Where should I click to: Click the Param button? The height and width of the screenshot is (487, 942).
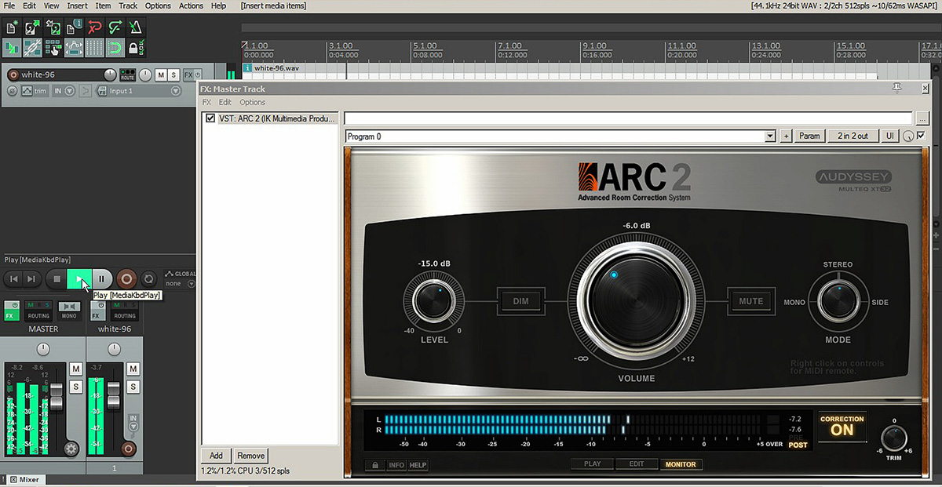pos(809,136)
